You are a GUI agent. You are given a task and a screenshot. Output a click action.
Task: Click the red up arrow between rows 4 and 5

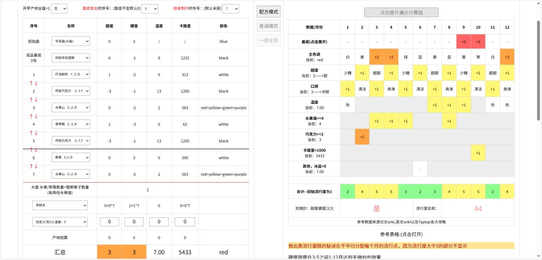click(31, 133)
